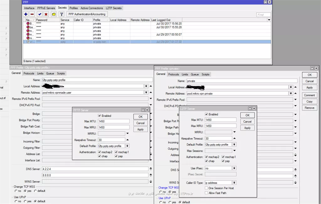Click DNS Server field showing 4.2.2.4

pos(95,169)
